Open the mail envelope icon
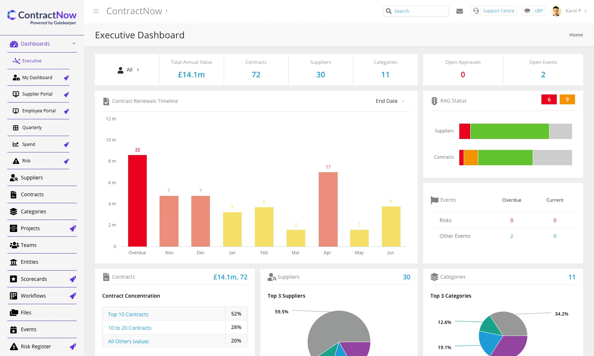The image size is (594, 356). pyautogui.click(x=460, y=11)
